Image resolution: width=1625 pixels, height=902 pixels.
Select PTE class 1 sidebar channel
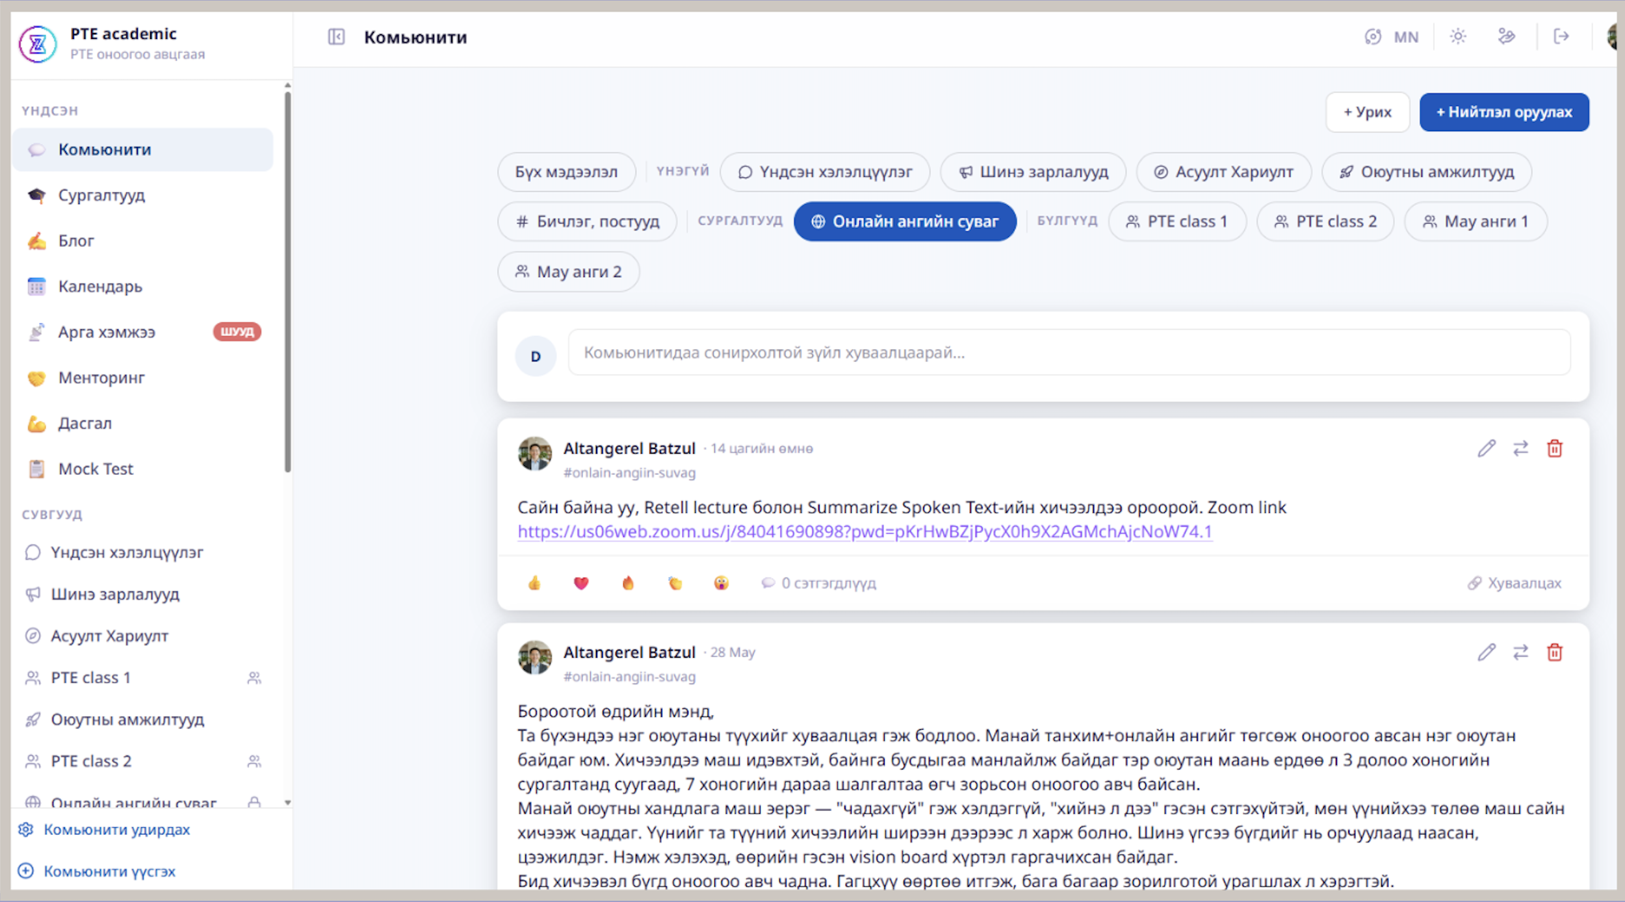(143, 678)
